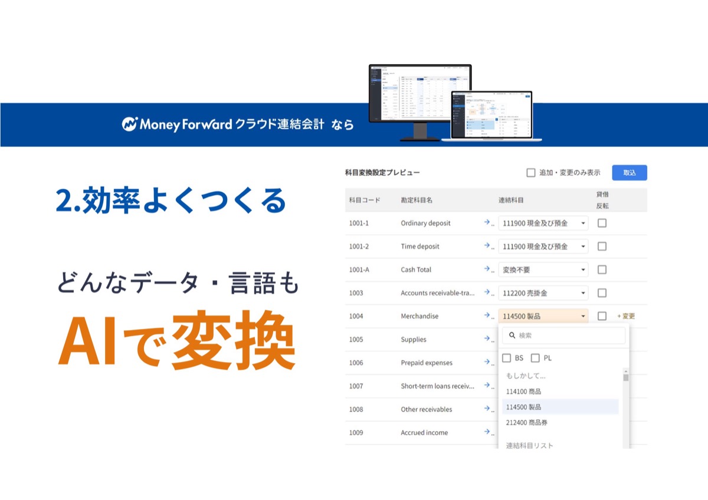Click the search magnifier icon in dropdown
Image resolution: width=708 pixels, height=500 pixels.
click(x=512, y=335)
